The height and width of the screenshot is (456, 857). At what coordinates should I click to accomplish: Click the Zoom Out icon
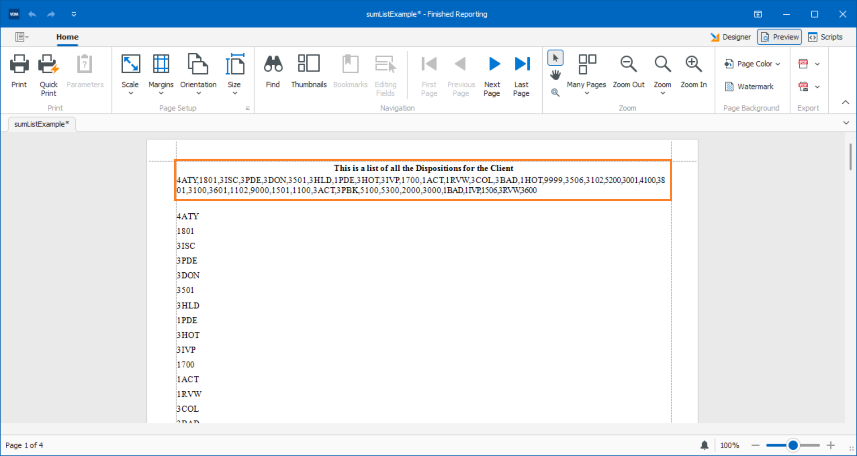click(629, 64)
